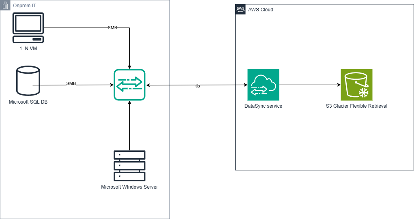
Task: Select the "Microsoft WIndows Server" label
Action: tap(129, 187)
